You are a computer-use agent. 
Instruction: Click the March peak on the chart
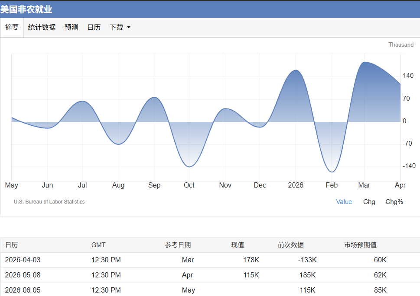point(364,62)
